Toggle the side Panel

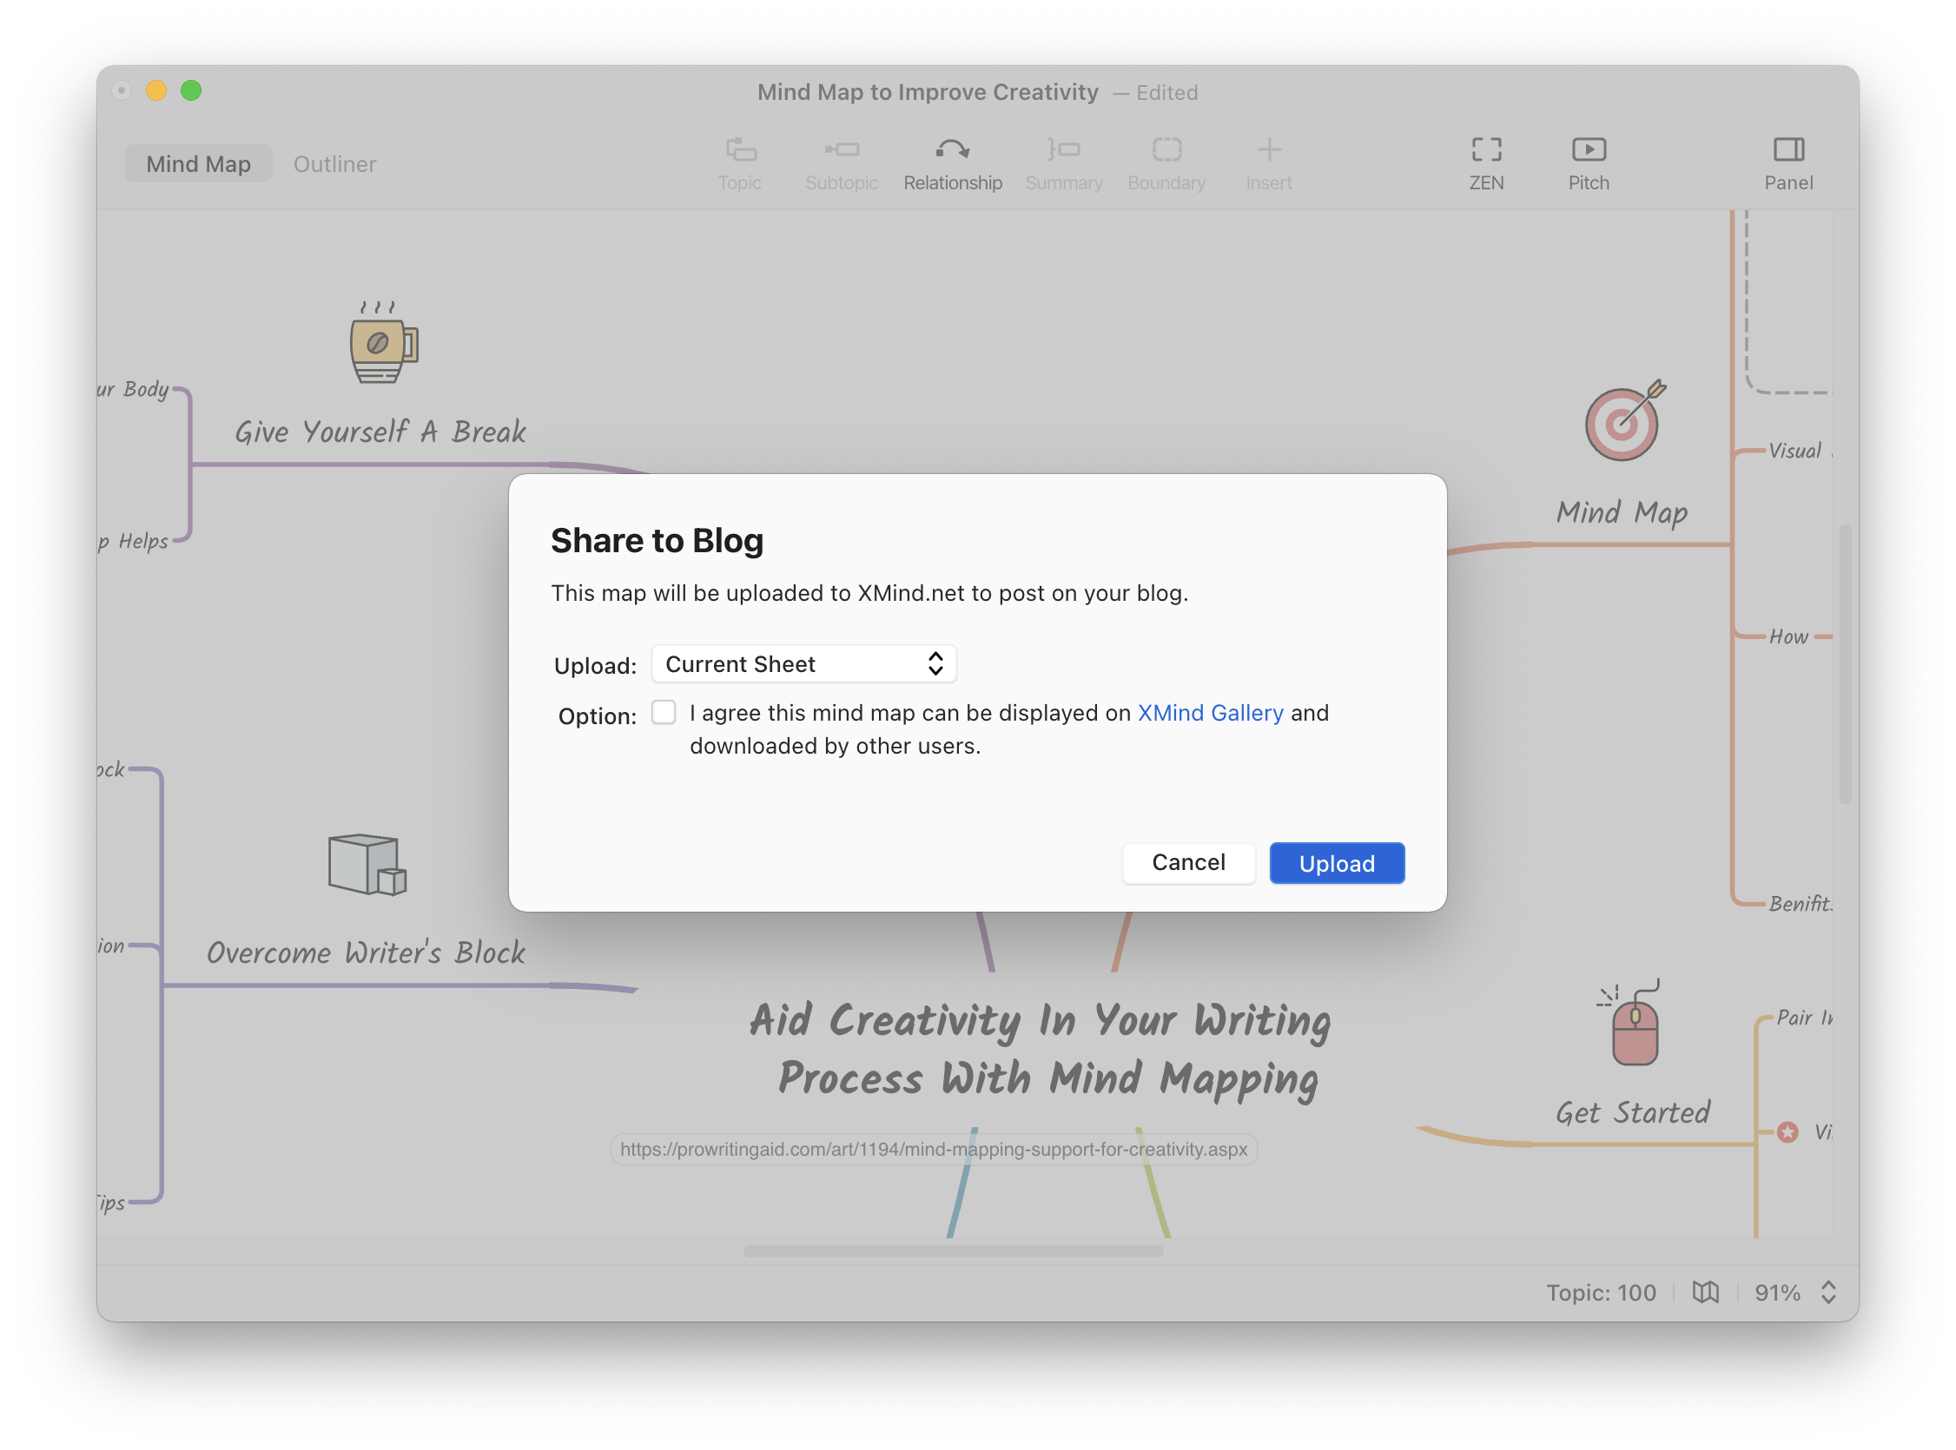pos(1788,164)
